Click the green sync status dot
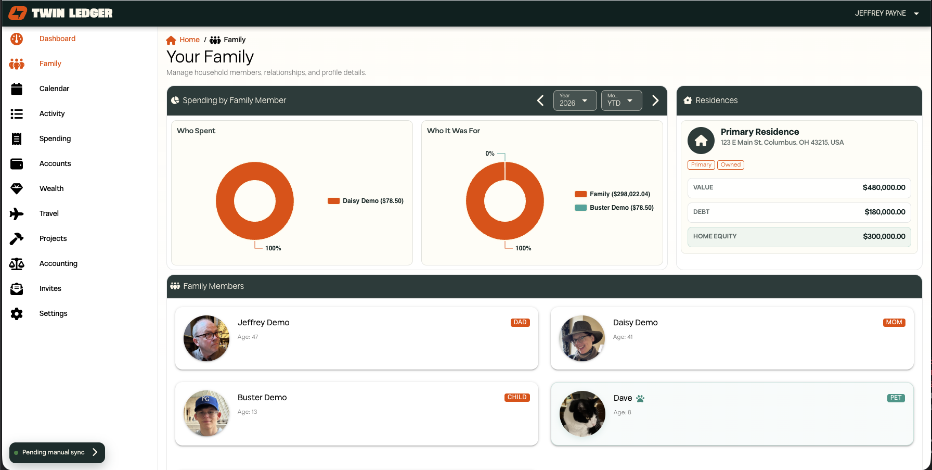 coord(16,453)
